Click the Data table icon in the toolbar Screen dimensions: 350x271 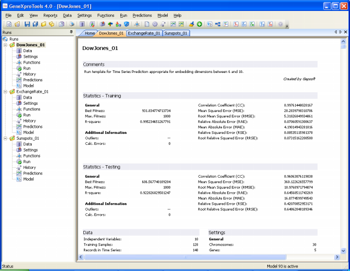point(82,24)
